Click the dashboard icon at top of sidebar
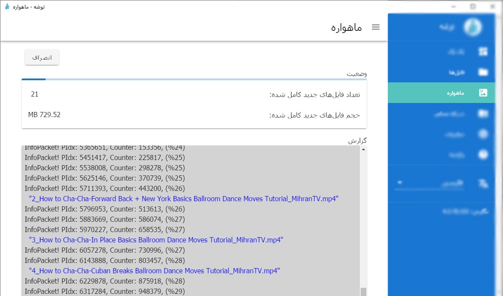Viewport: 503px width, 296px height. tap(483, 51)
